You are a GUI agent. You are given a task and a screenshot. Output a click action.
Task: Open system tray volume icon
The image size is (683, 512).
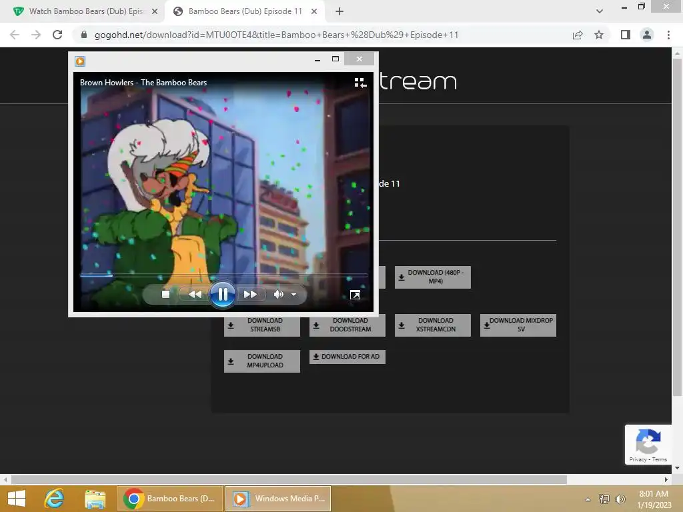tap(620, 499)
